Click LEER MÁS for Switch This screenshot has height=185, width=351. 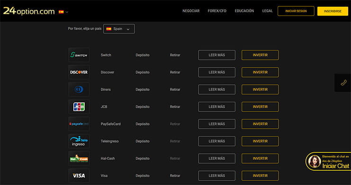coord(216,55)
